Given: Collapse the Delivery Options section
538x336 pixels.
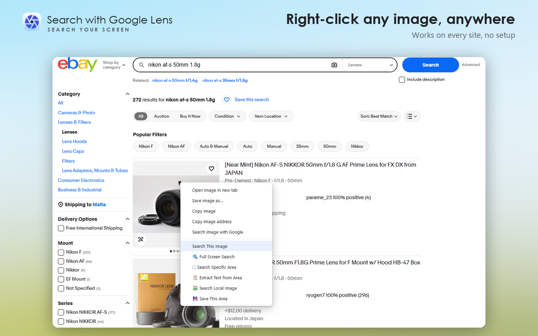Looking at the screenshot, I should (x=127, y=219).
